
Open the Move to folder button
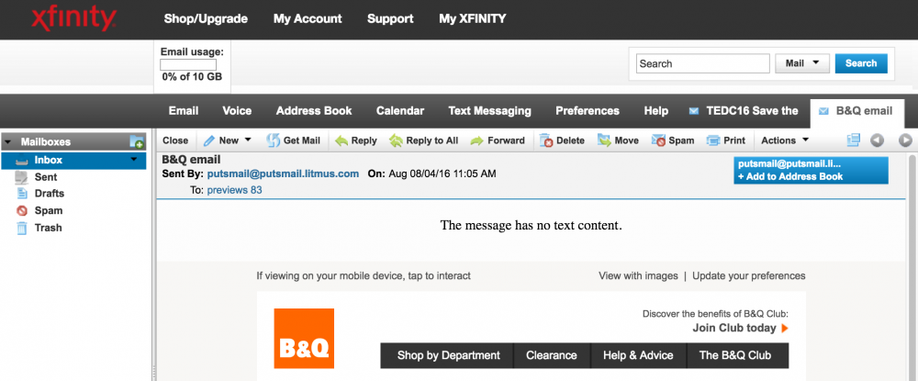pos(618,140)
